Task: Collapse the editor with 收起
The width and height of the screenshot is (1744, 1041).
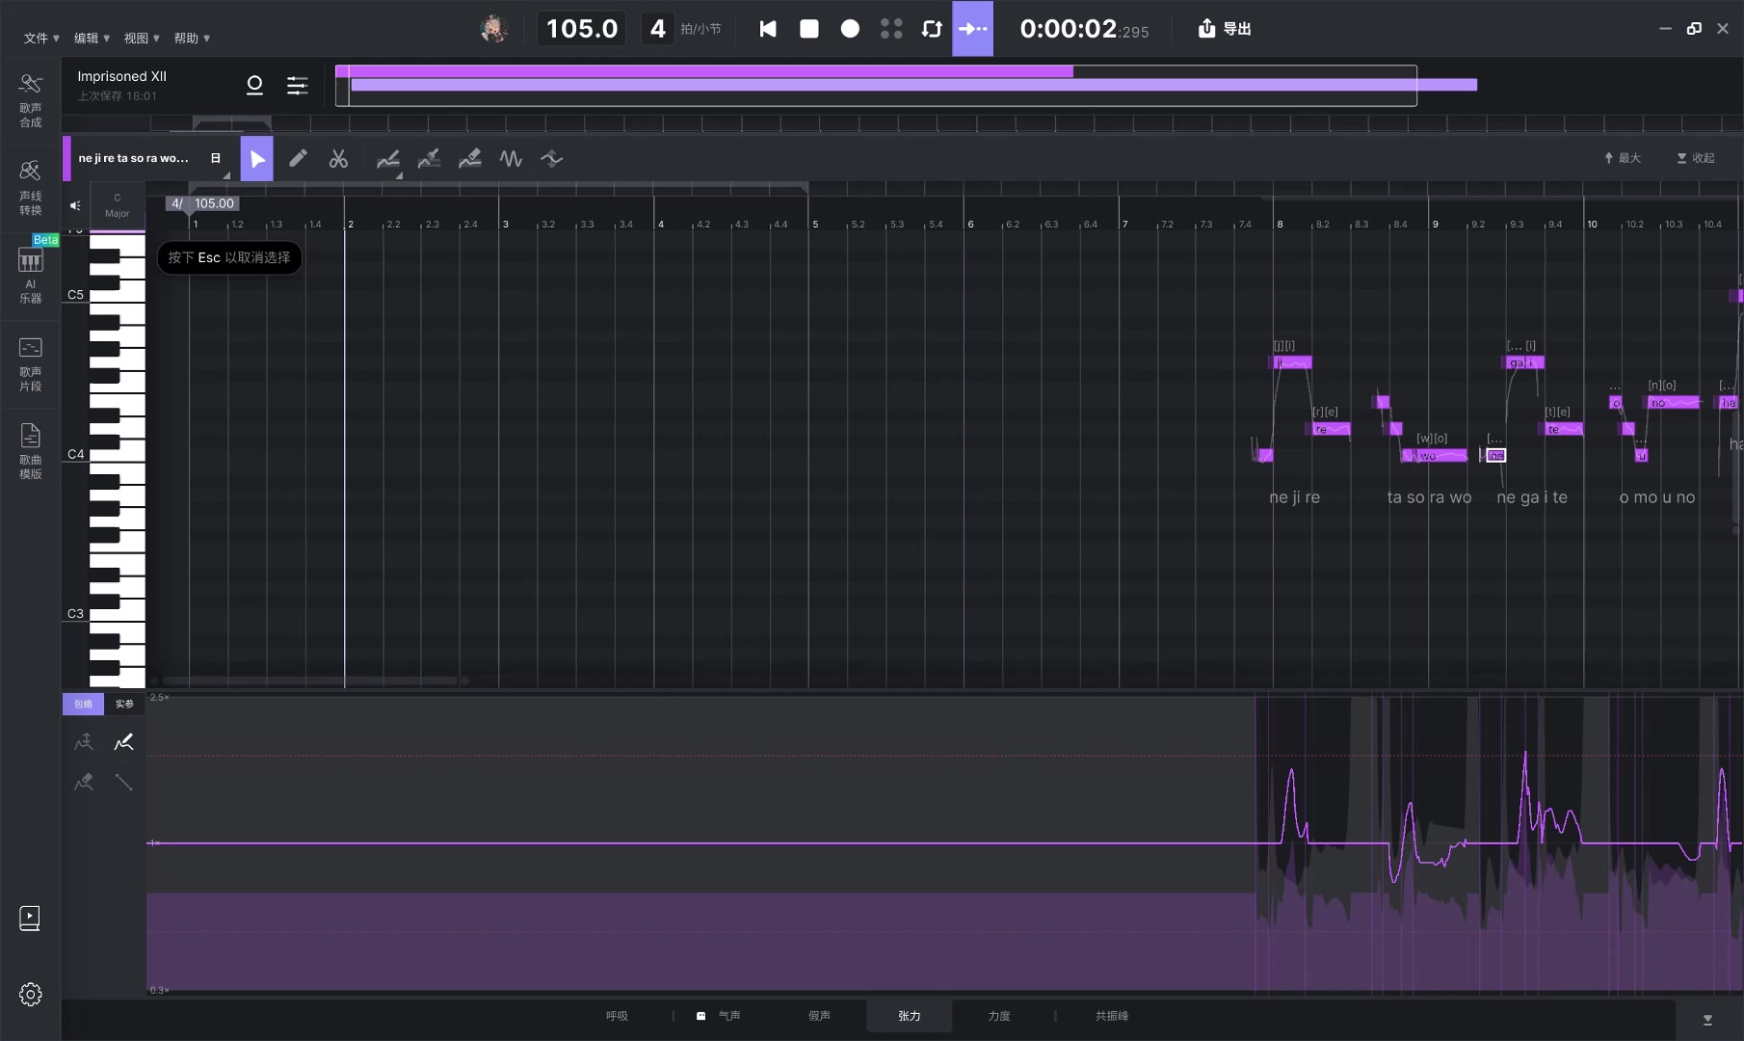Action: [1696, 158]
